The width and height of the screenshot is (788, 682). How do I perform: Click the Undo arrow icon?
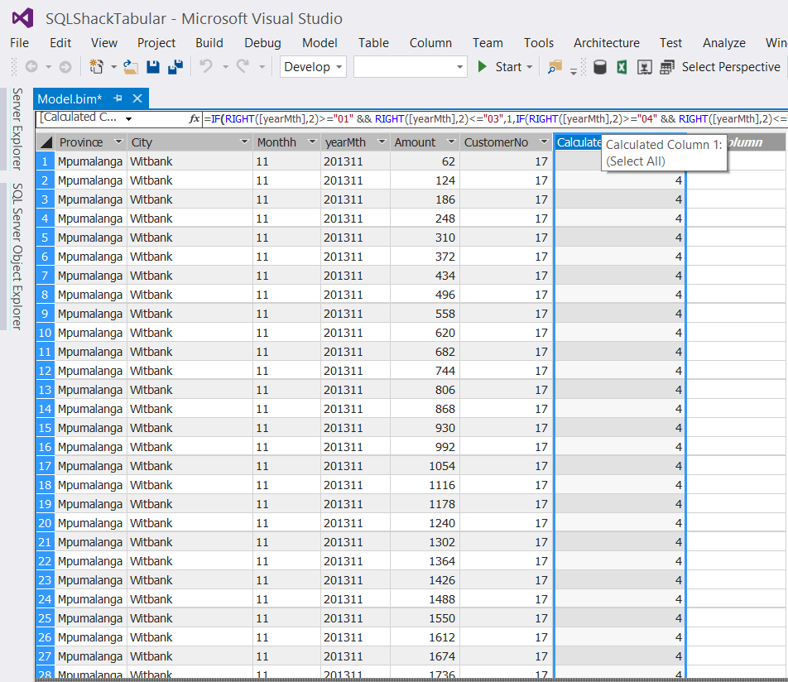coord(206,67)
